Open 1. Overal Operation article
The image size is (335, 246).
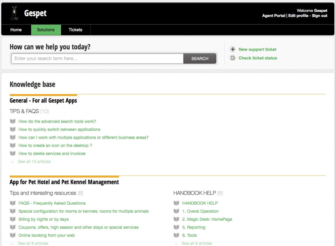201,211
